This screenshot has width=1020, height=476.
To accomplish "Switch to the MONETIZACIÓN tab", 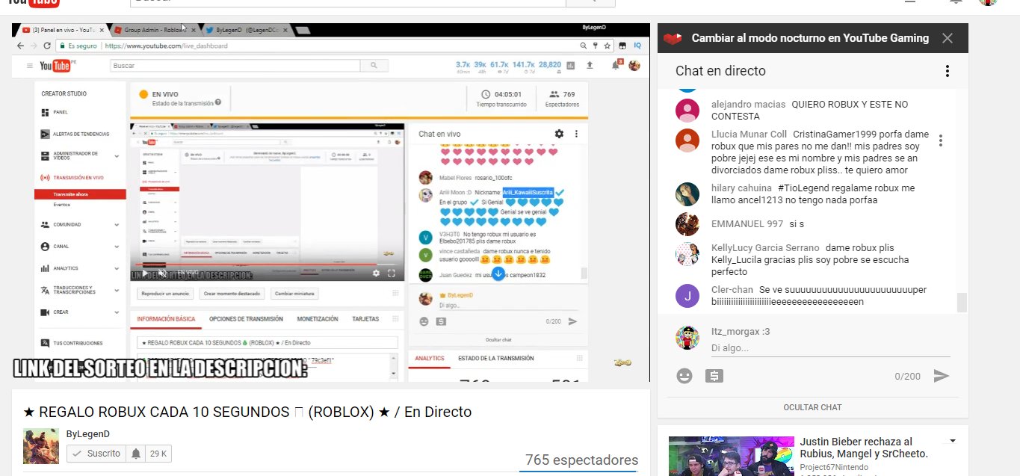I will coord(318,319).
